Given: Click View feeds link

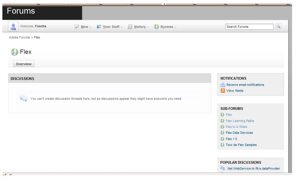Looking at the screenshot, I should (235, 91).
